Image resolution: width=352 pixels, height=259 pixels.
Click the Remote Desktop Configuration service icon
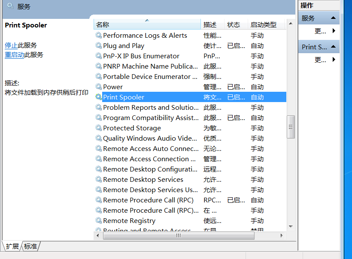pyautogui.click(x=99, y=169)
